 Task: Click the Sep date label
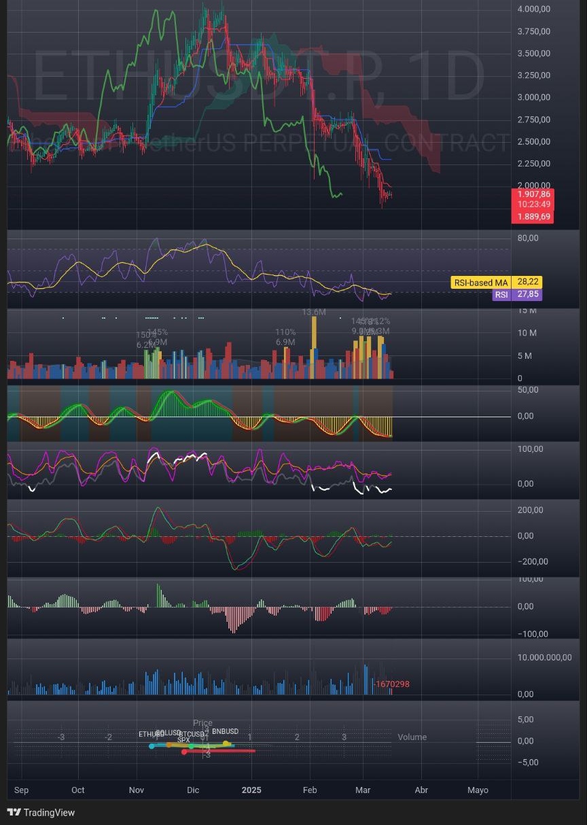coord(21,790)
